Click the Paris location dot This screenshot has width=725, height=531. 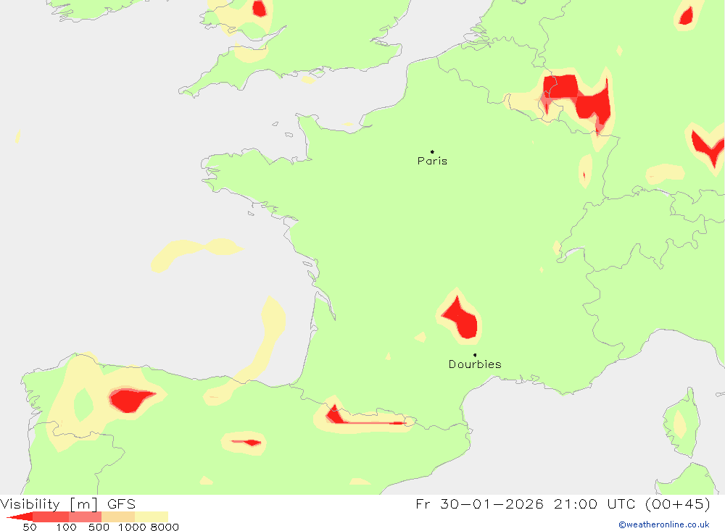tap(432, 151)
